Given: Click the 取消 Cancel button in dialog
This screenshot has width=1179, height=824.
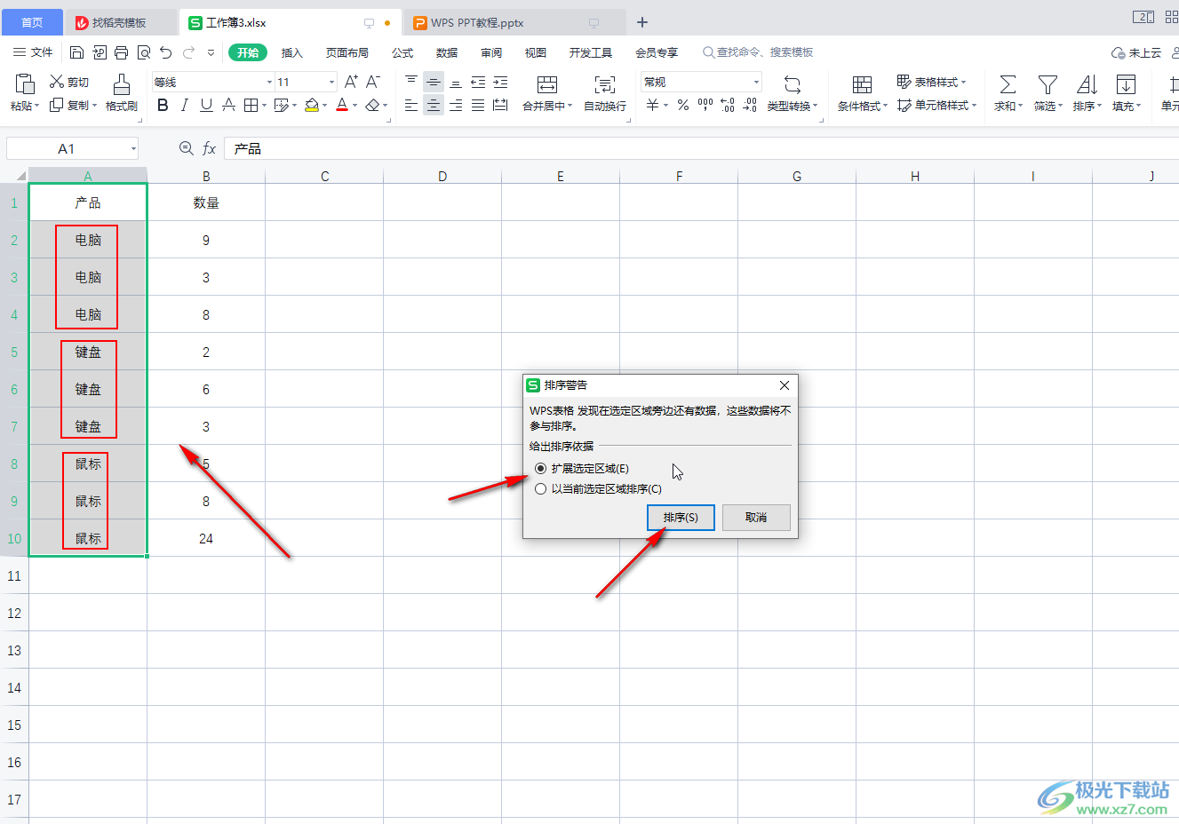Looking at the screenshot, I should pos(756,517).
